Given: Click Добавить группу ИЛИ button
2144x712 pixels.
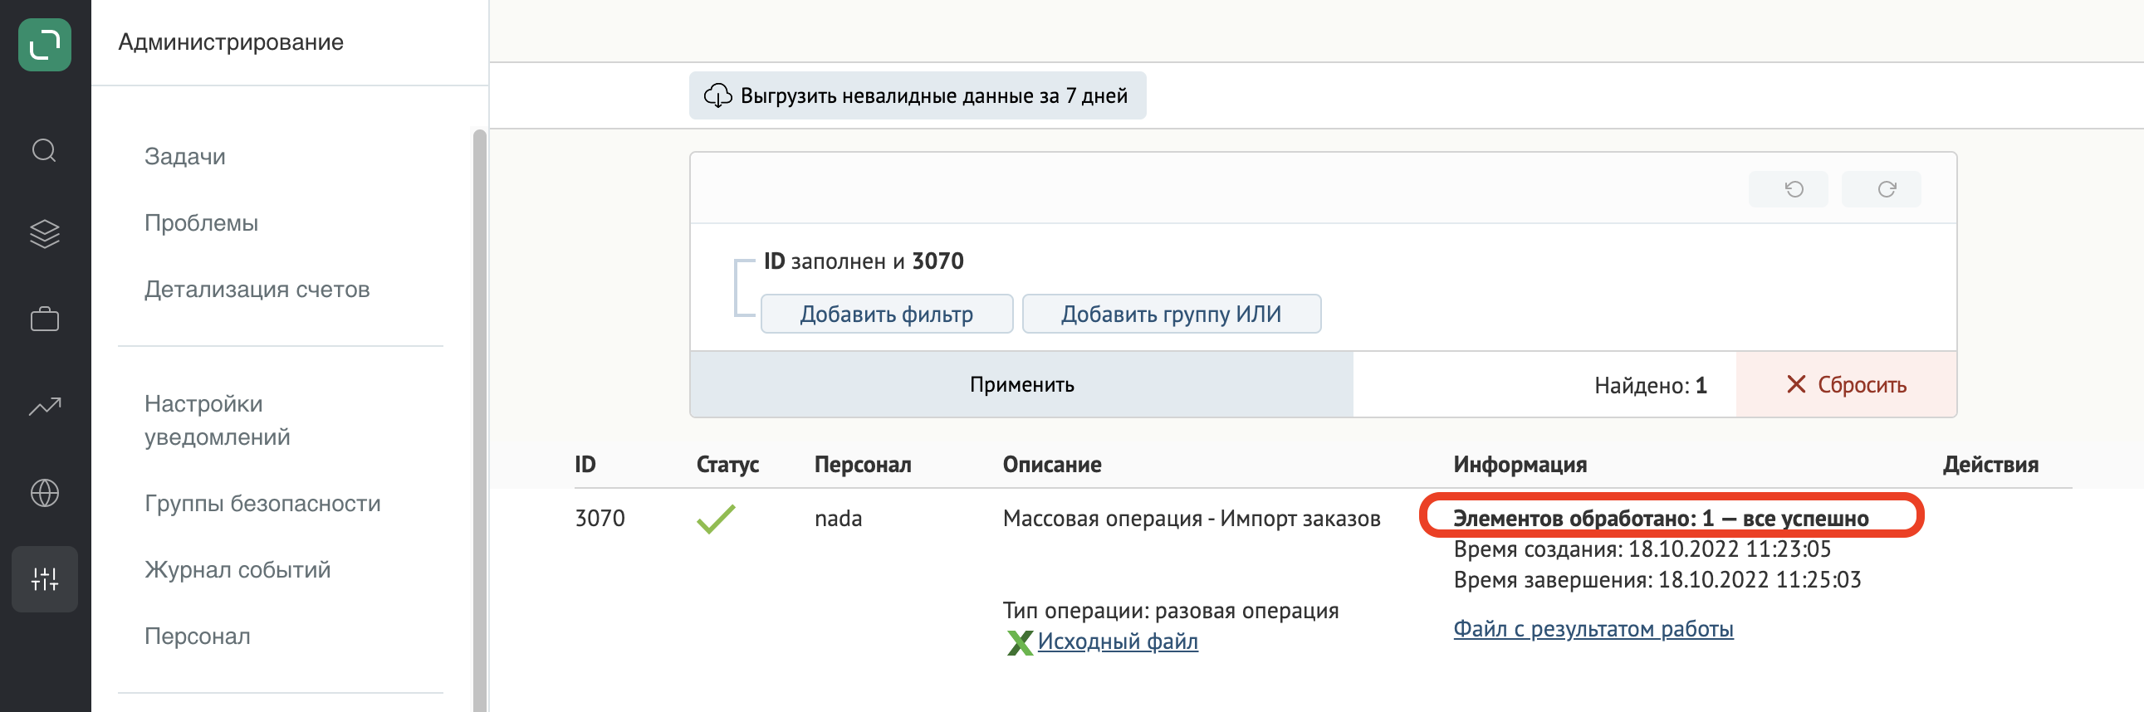Looking at the screenshot, I should [x=1171, y=315].
